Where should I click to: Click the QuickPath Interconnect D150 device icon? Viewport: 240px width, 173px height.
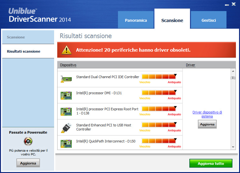point(66,143)
